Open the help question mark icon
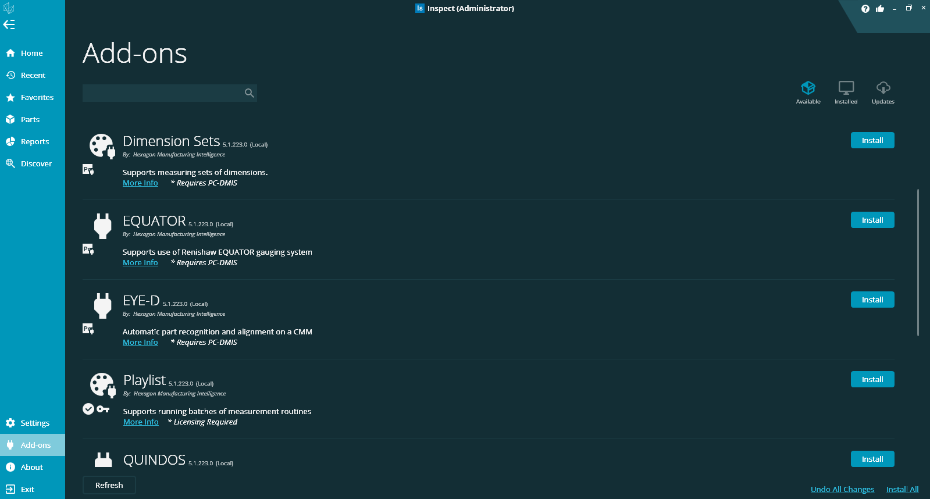 coord(865,9)
